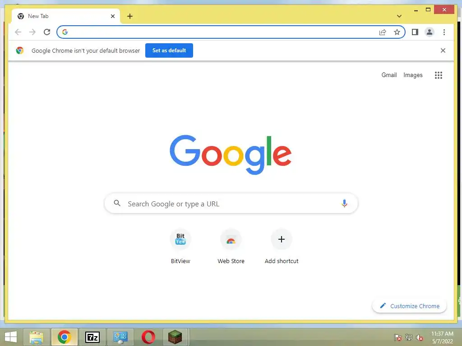Image resolution: width=462 pixels, height=346 pixels.
Task: Open 7-Zip from taskbar
Action: click(x=92, y=337)
